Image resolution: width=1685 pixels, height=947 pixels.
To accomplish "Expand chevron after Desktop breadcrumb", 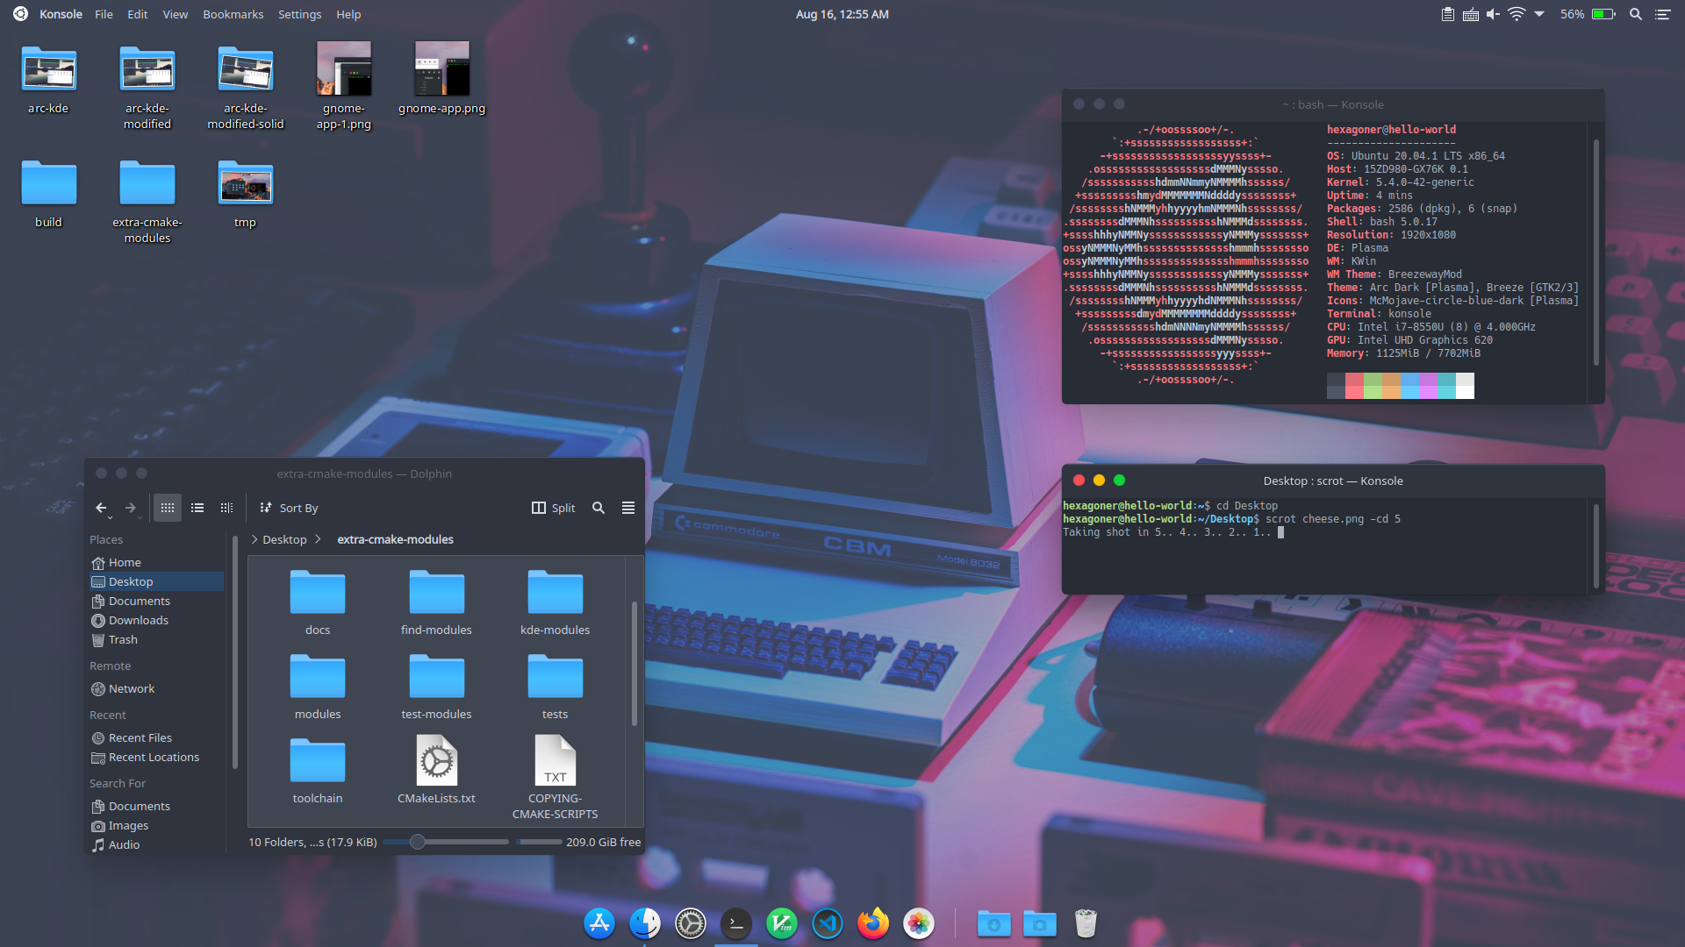I will pos(318,539).
